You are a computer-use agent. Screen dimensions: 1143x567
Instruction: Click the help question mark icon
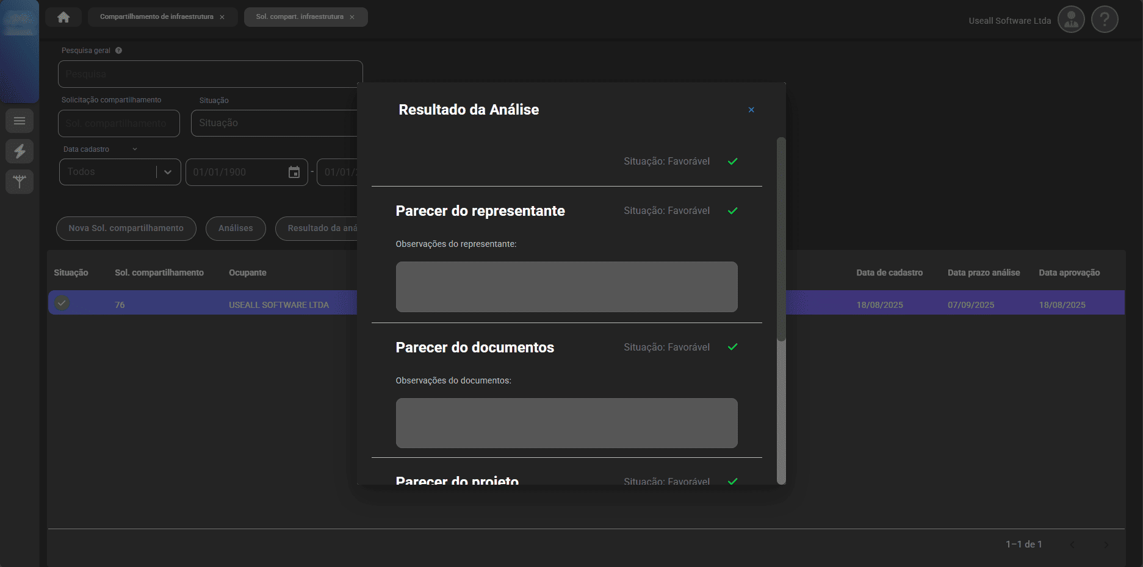(1105, 20)
